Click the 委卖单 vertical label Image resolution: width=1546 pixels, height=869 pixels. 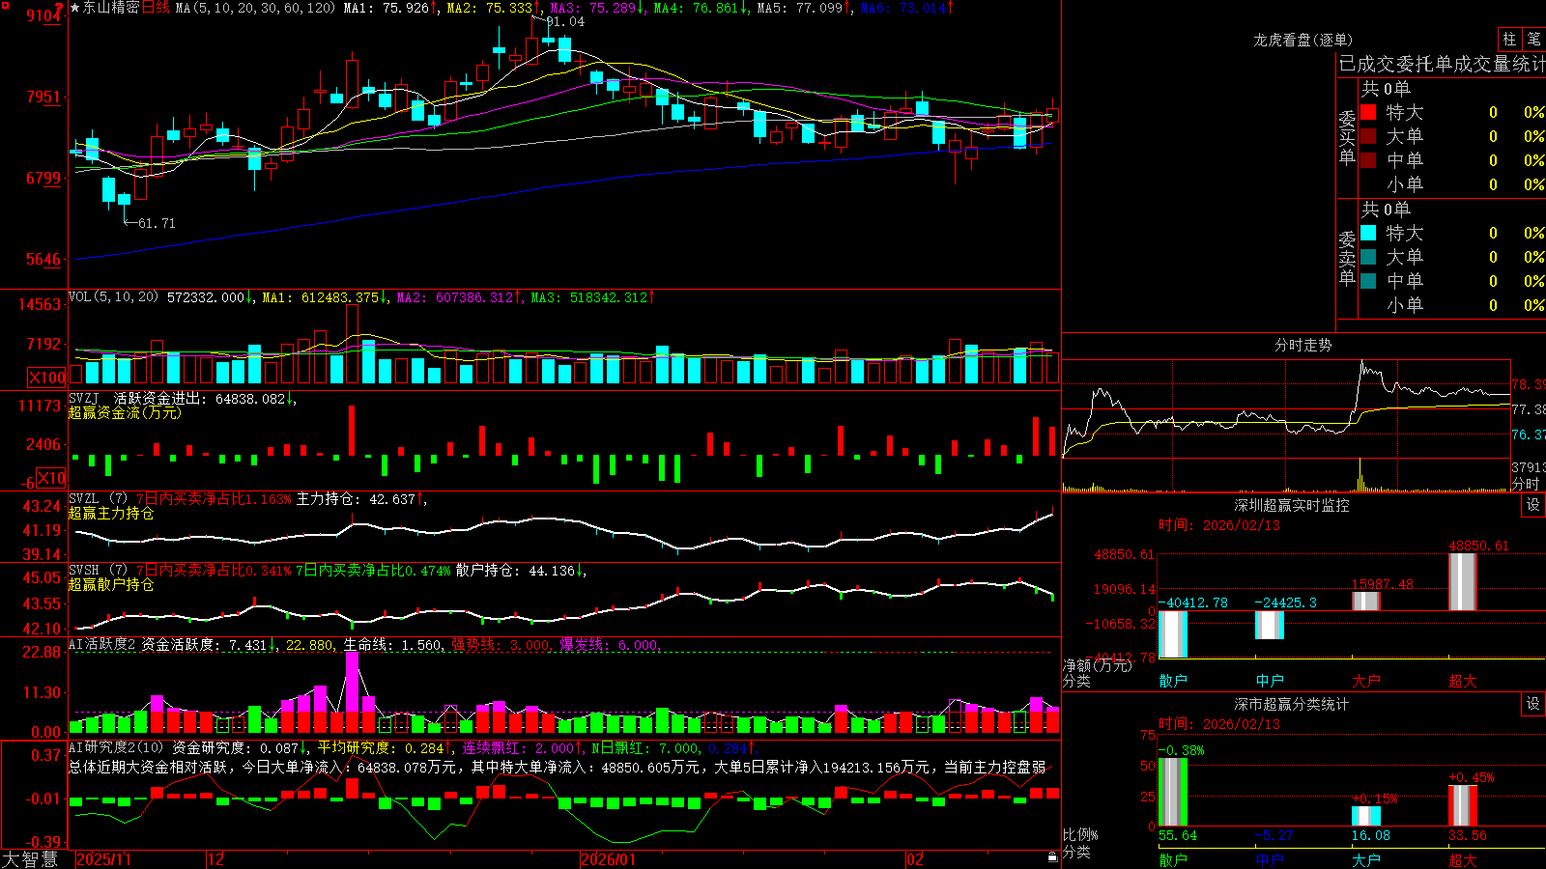click(x=1347, y=257)
